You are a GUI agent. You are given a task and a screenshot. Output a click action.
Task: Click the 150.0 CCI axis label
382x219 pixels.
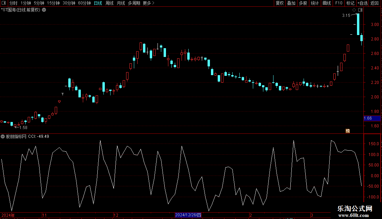point(374,144)
